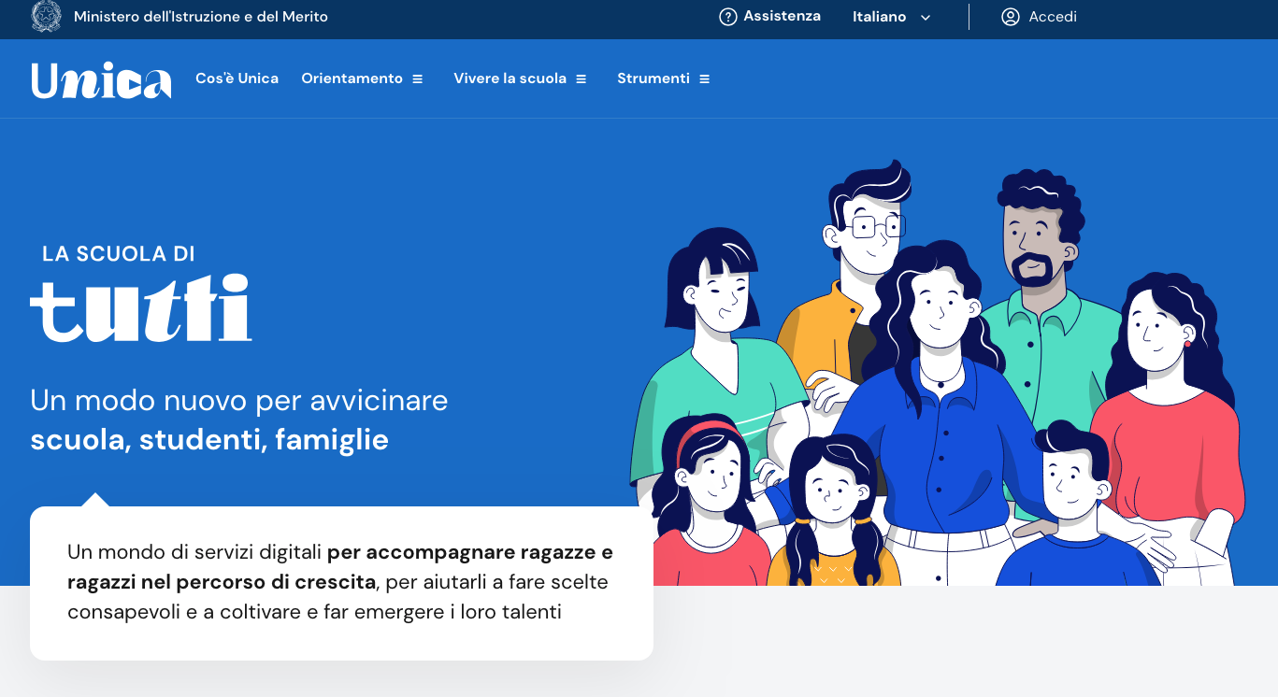Open the Assistenza help link
The image size is (1278, 697).
point(782,16)
